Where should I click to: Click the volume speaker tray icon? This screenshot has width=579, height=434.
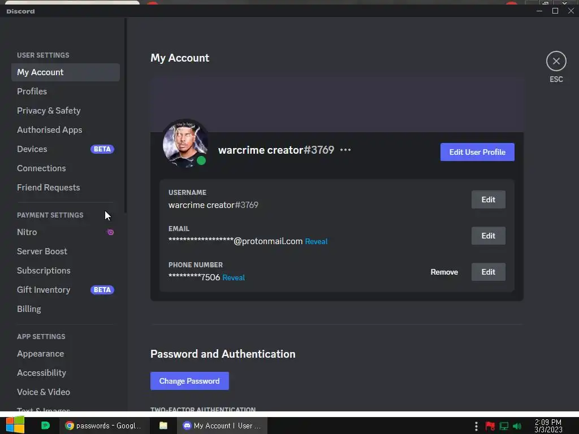pyautogui.click(x=517, y=426)
